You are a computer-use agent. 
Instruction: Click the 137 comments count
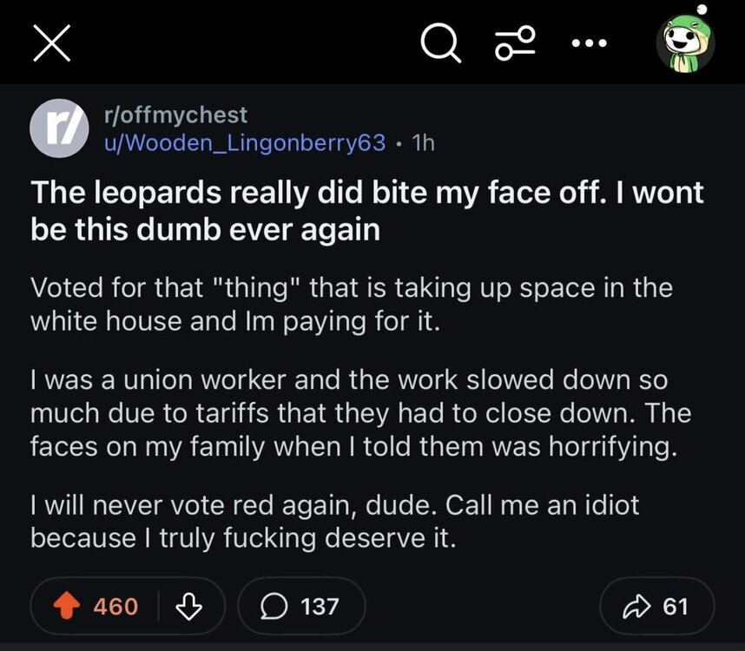(x=320, y=606)
